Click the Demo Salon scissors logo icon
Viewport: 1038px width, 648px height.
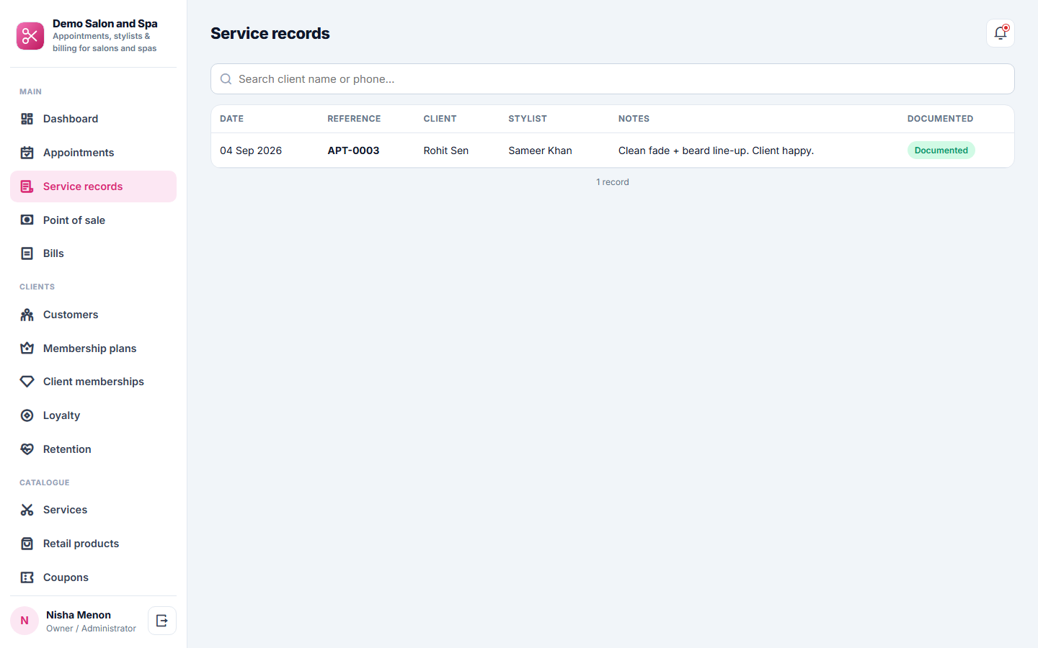point(30,36)
